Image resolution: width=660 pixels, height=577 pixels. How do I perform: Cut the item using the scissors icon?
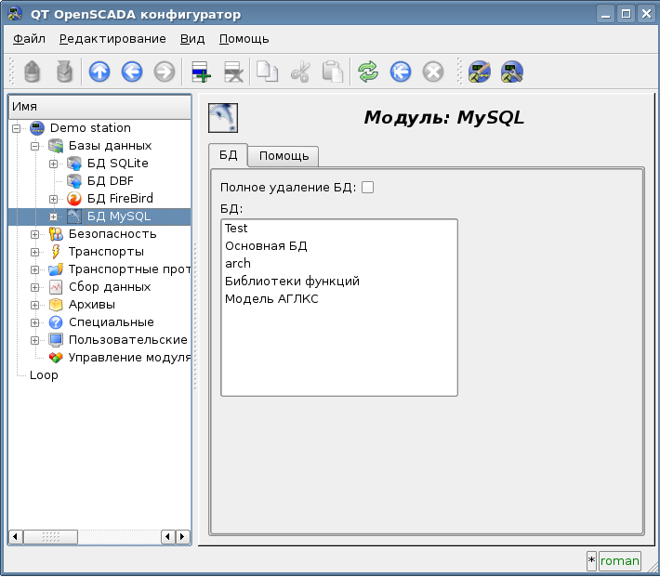tap(300, 72)
